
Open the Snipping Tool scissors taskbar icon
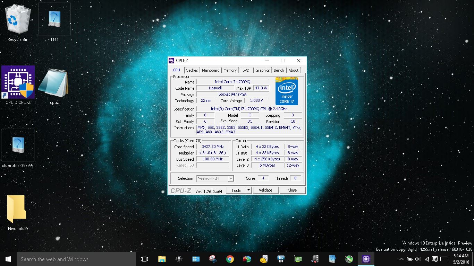[213, 259]
